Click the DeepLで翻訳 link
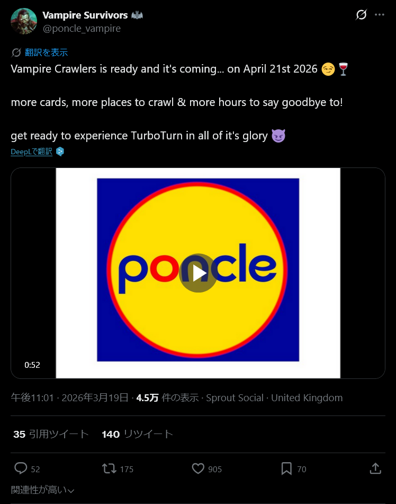 coord(31,152)
